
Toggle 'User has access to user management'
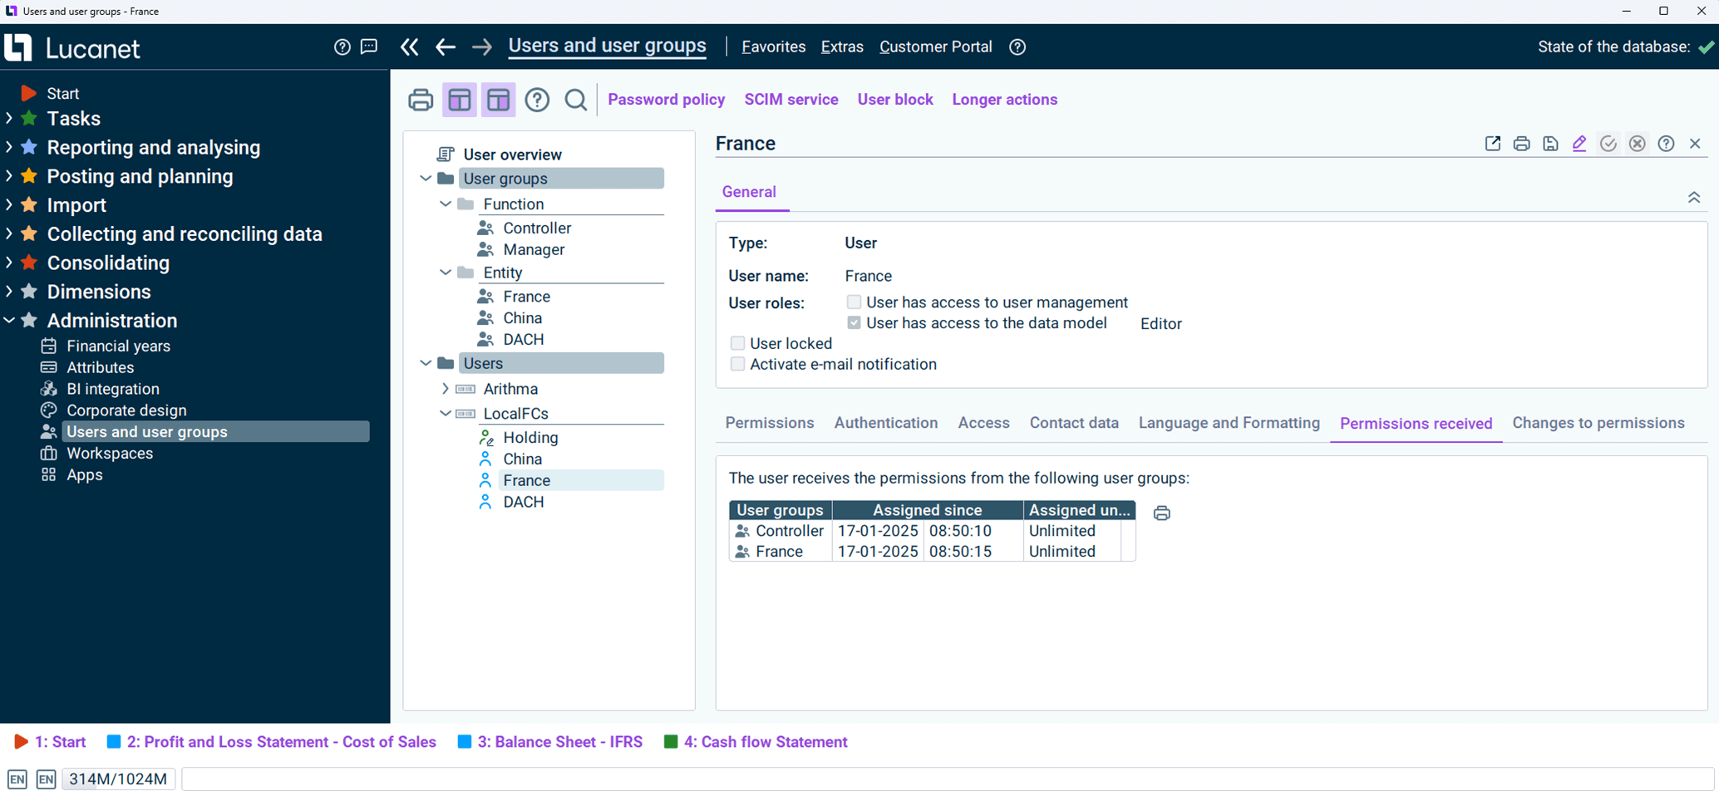(854, 302)
